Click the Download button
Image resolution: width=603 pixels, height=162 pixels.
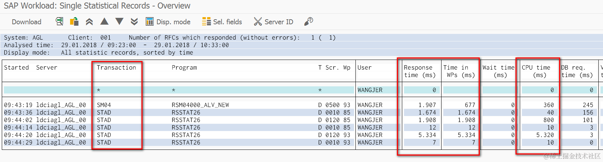pyautogui.click(x=26, y=22)
